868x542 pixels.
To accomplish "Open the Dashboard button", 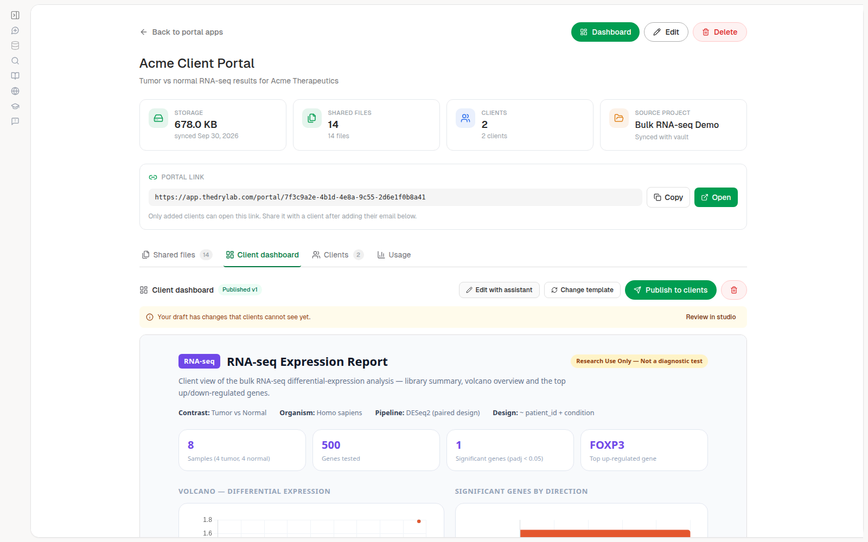I will point(605,32).
